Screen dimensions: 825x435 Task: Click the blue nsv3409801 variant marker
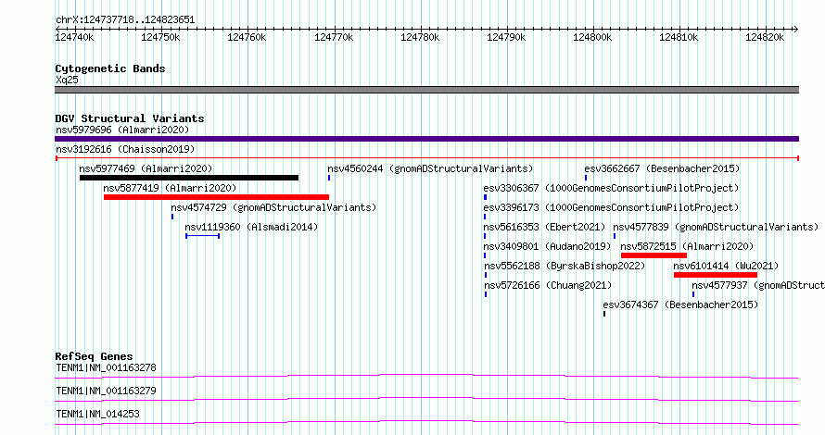click(485, 255)
